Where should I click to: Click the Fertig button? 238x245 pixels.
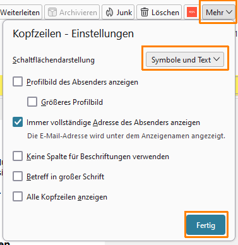(206, 225)
